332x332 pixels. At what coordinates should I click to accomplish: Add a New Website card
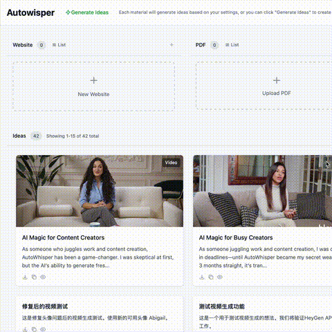point(93,86)
